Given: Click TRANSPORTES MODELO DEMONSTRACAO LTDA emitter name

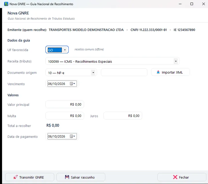Looking at the screenshot, I should [x=86, y=30].
